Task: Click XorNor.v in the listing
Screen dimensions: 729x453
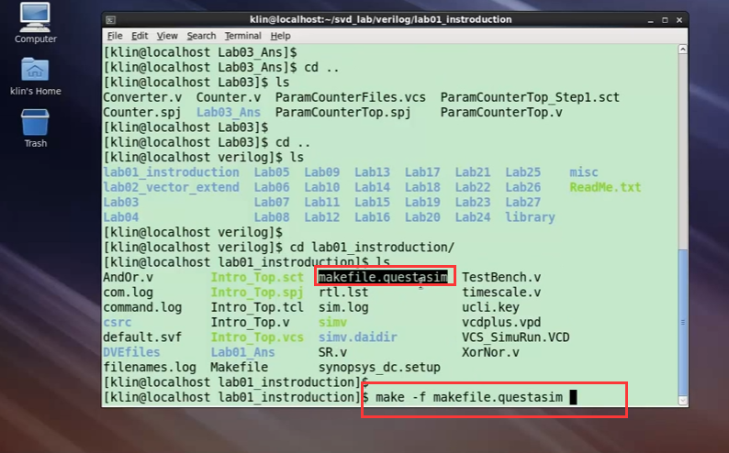Action: 490,352
